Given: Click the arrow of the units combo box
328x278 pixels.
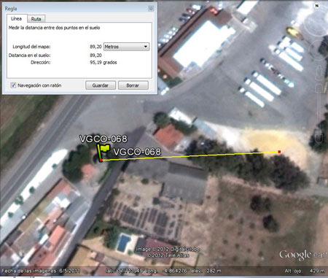Looking at the screenshot, I should [146, 47].
